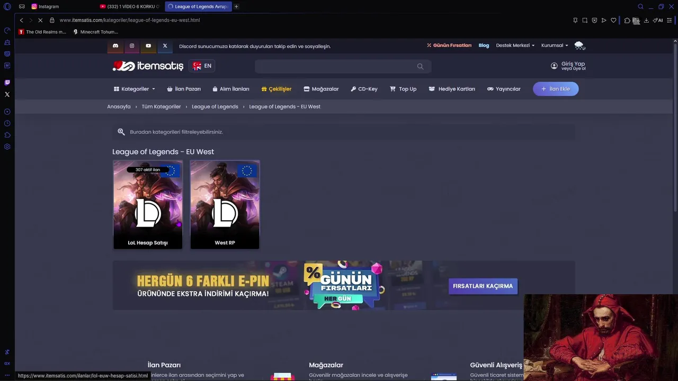Screen dimensions: 678x381
Task: Open the site X icon in top bar
Action: tap(165, 46)
